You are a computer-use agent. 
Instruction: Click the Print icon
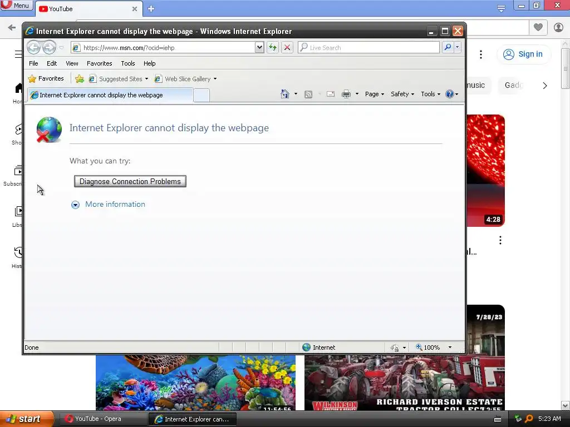tap(346, 94)
